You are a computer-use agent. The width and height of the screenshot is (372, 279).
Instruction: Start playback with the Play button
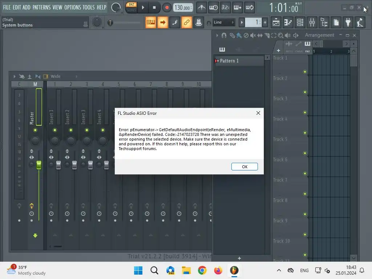(x=143, y=8)
